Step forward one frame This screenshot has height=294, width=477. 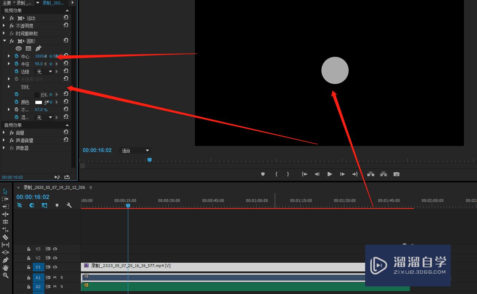pyautogui.click(x=342, y=174)
